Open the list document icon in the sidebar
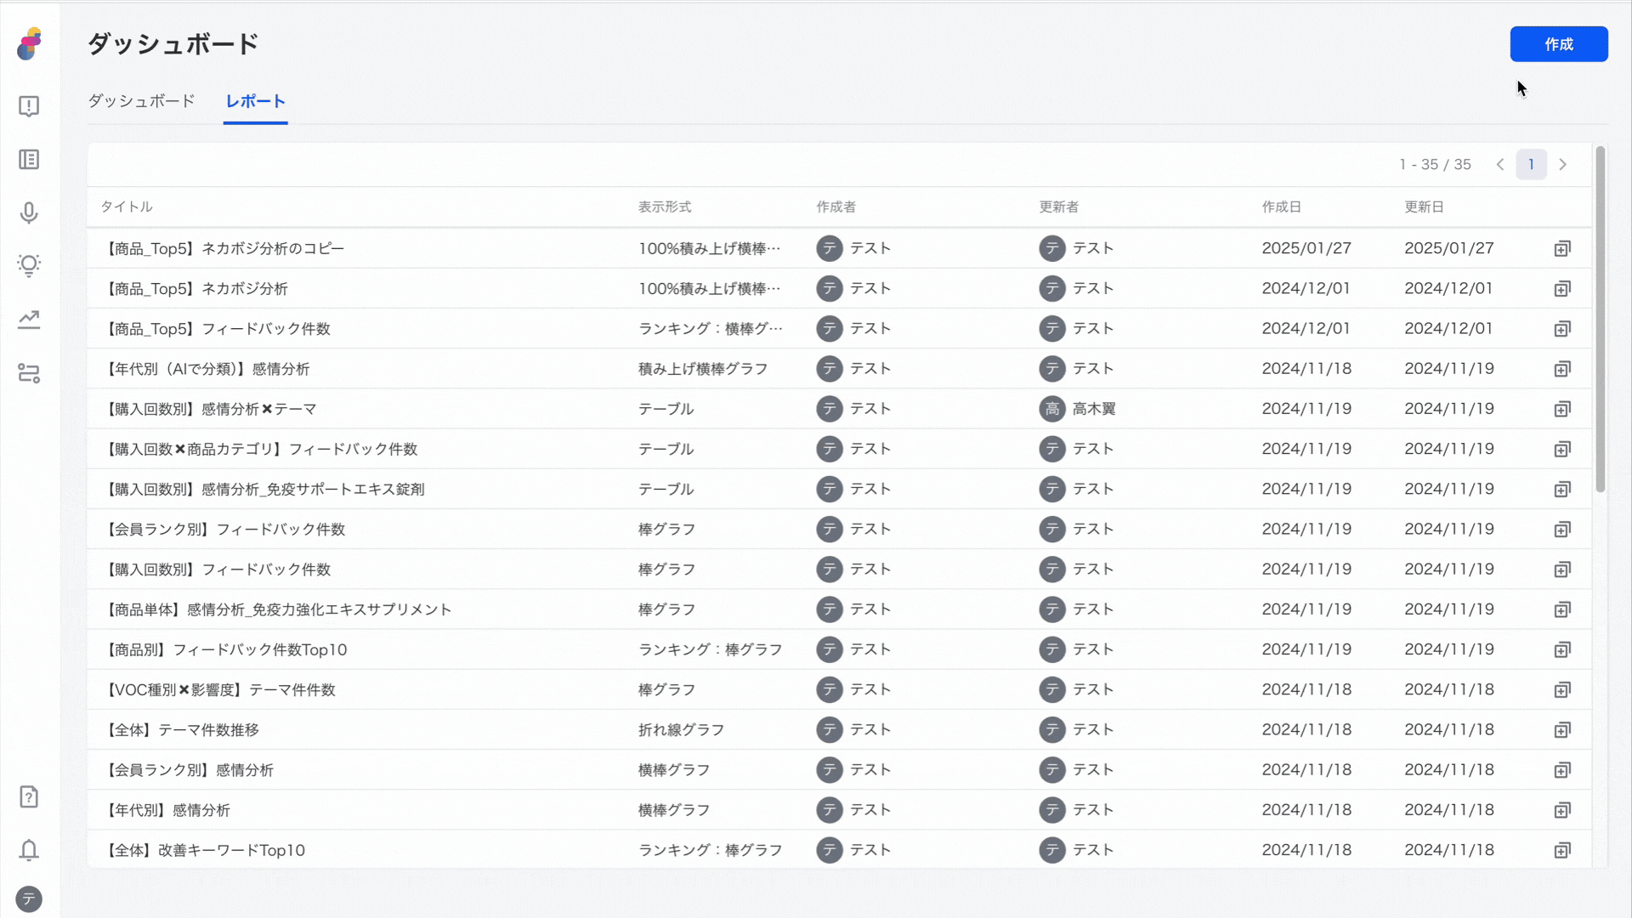1632x918 pixels. coord(29,160)
